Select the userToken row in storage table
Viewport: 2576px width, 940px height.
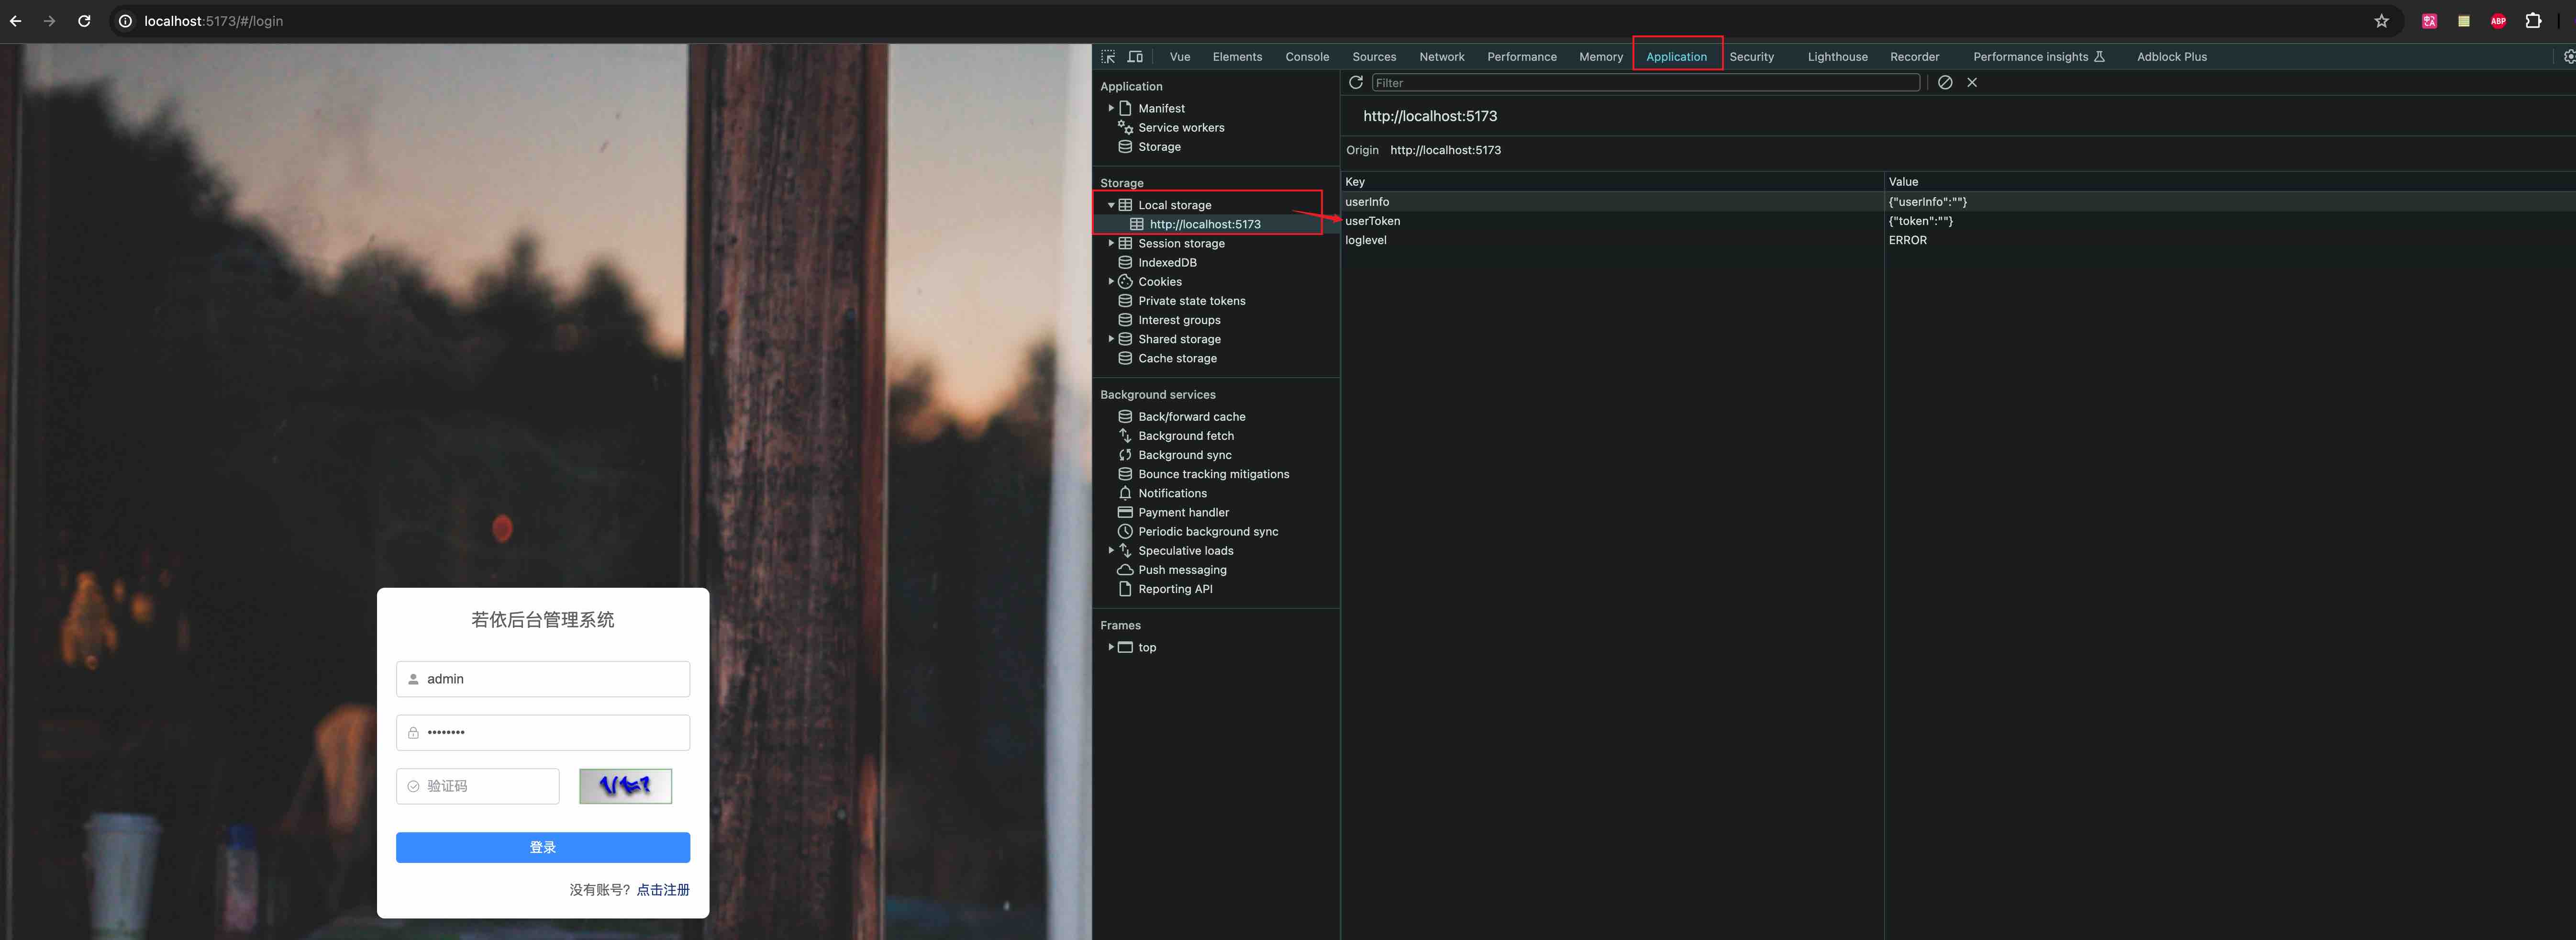1957,221
